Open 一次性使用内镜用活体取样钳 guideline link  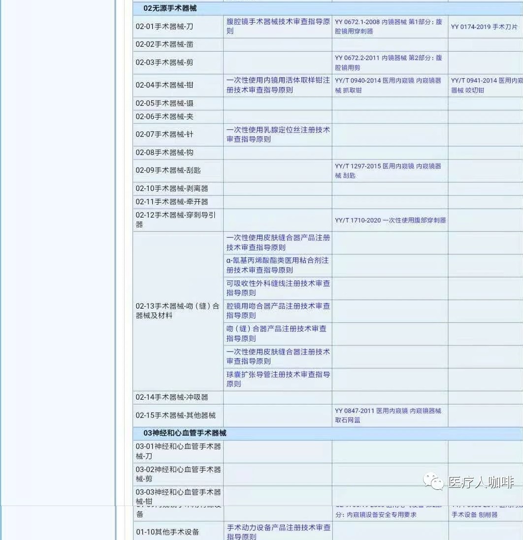click(278, 85)
